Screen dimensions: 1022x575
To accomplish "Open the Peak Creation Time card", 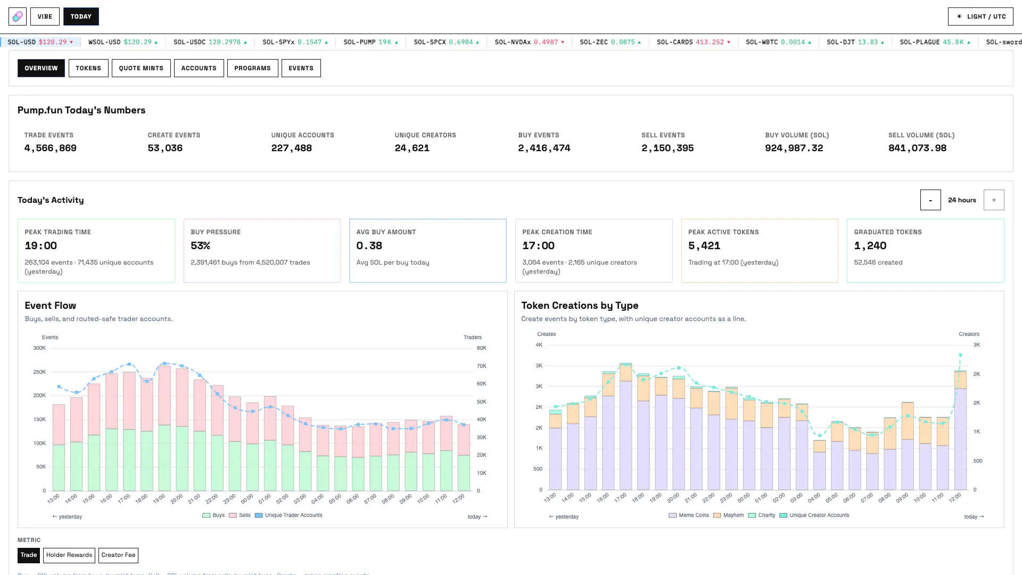I will [594, 251].
